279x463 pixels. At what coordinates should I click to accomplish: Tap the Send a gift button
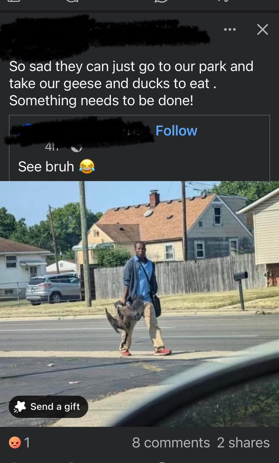tap(48, 406)
